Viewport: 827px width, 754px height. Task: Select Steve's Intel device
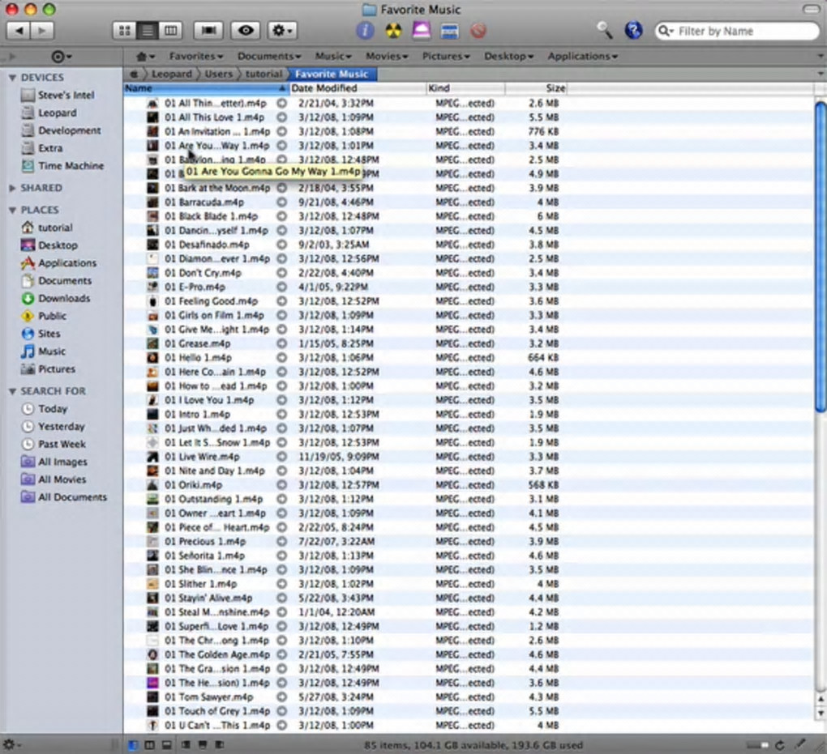pos(57,95)
